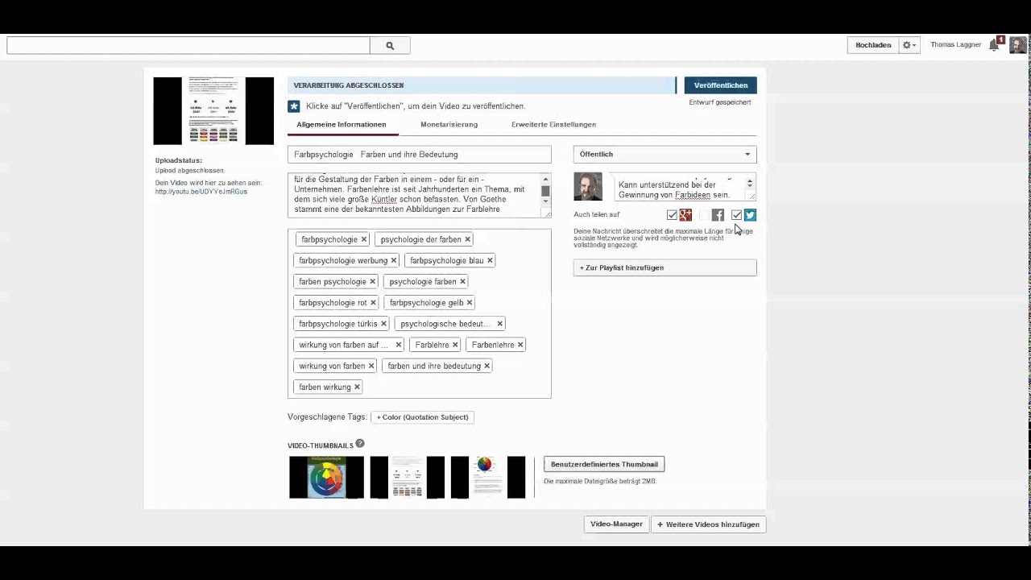The height and width of the screenshot is (580, 1031).
Task: Click the Veröffentlichen button
Action: [721, 85]
